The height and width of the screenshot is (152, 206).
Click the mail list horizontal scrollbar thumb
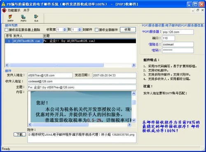click(x=56, y=65)
